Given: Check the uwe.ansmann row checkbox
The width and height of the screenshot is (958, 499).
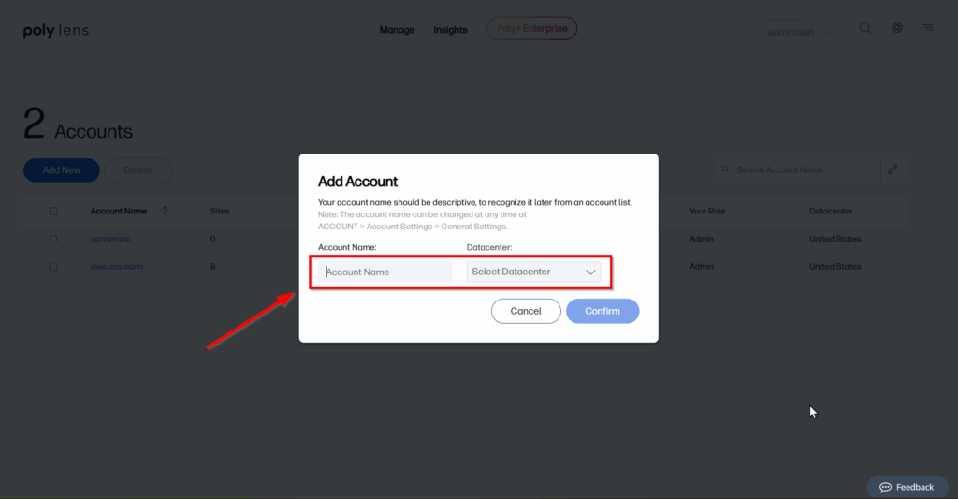Looking at the screenshot, I should point(53,267).
